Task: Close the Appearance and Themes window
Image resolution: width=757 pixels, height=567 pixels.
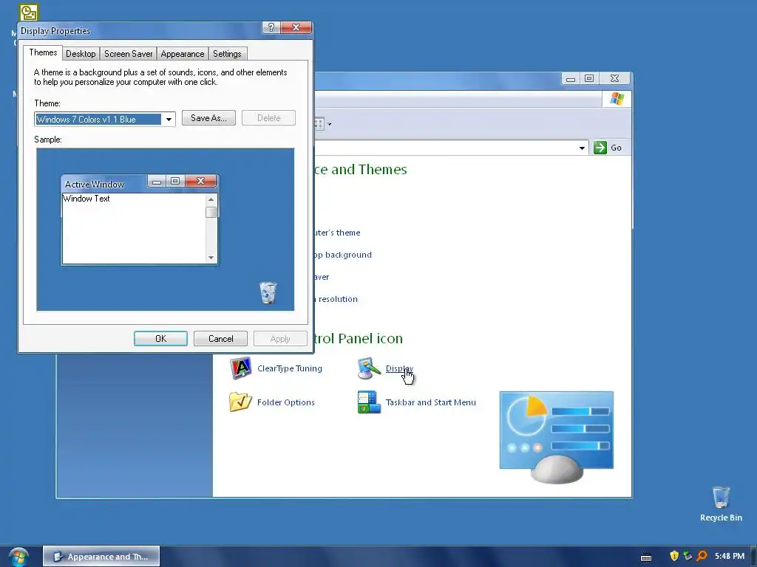Action: point(614,78)
